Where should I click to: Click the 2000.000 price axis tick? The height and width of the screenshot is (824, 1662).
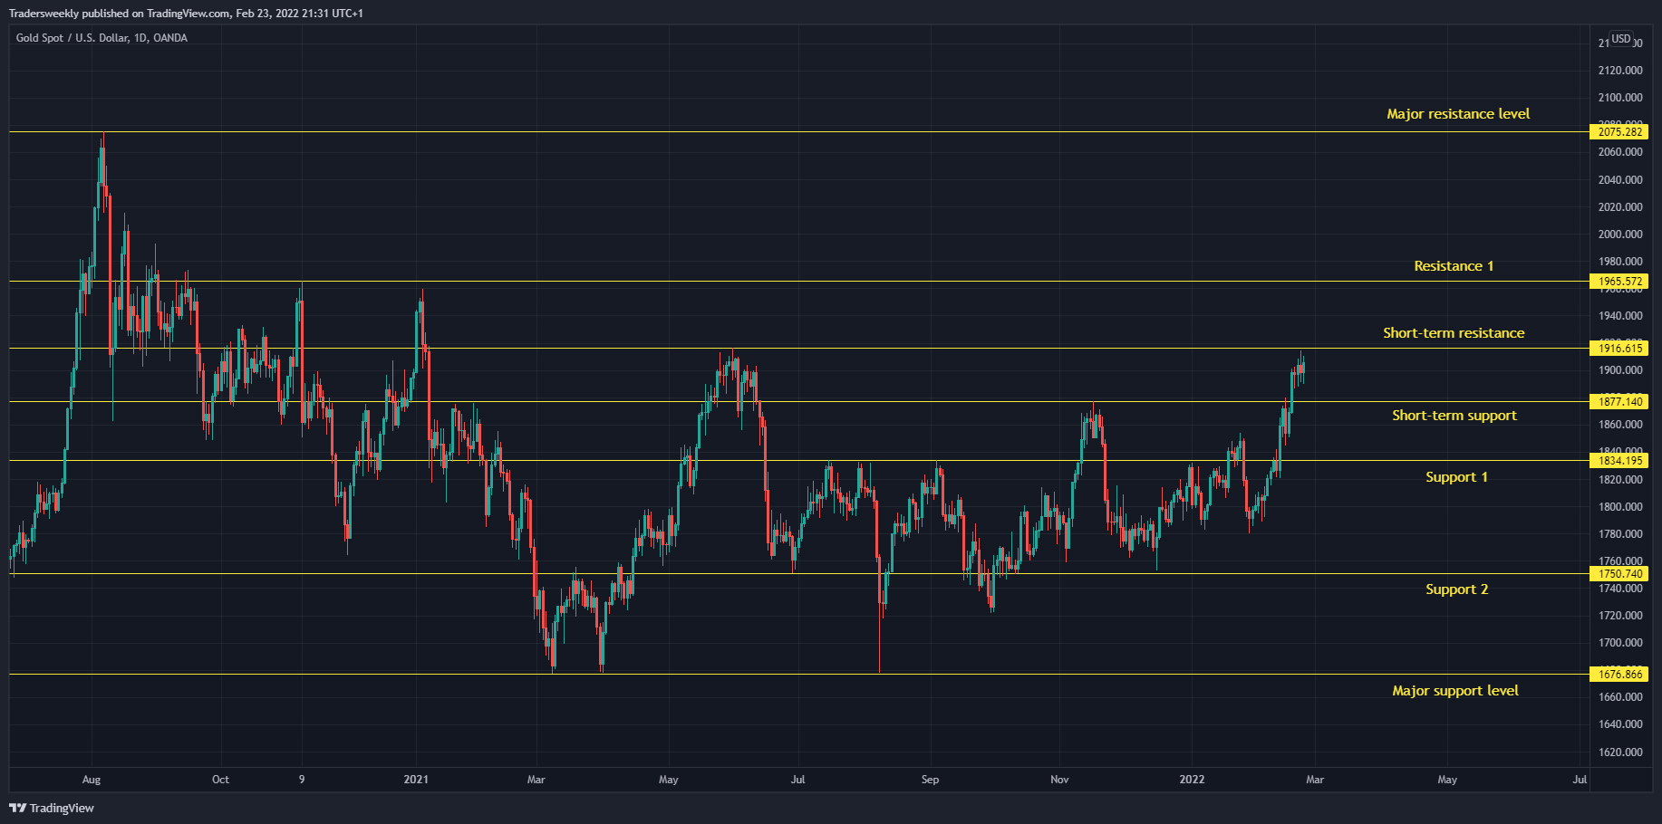tap(1620, 235)
